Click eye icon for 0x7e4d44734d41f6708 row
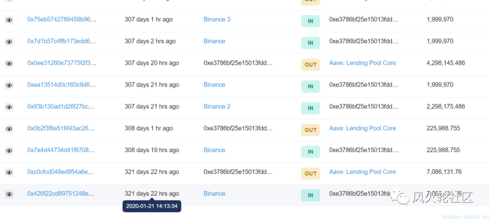Screen dimensions: 489x219 point(9,151)
